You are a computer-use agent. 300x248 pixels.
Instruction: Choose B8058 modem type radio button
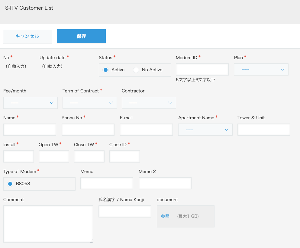click(10, 184)
